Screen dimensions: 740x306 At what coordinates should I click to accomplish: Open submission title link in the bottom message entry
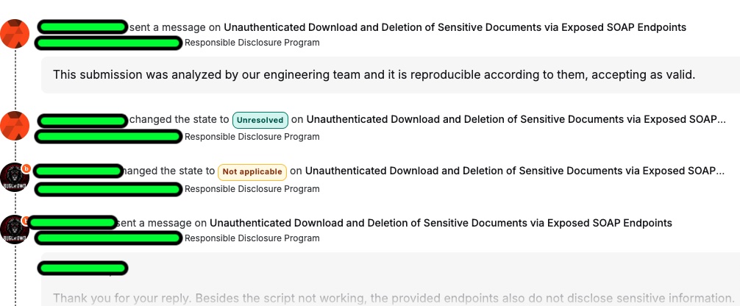[x=441, y=222]
